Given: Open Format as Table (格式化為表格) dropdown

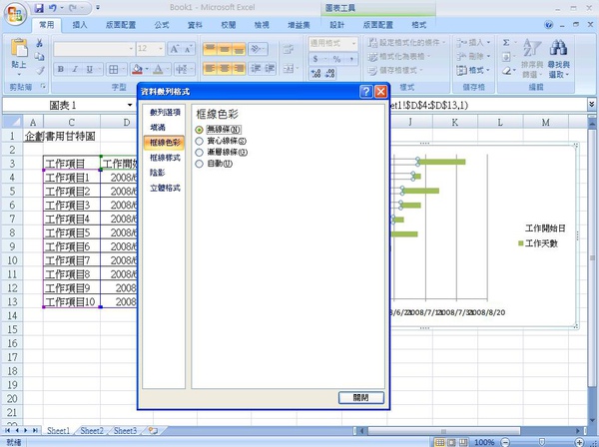Looking at the screenshot, I should point(398,57).
